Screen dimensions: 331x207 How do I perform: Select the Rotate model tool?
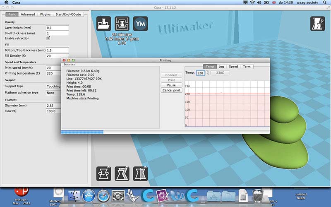pos(104,173)
